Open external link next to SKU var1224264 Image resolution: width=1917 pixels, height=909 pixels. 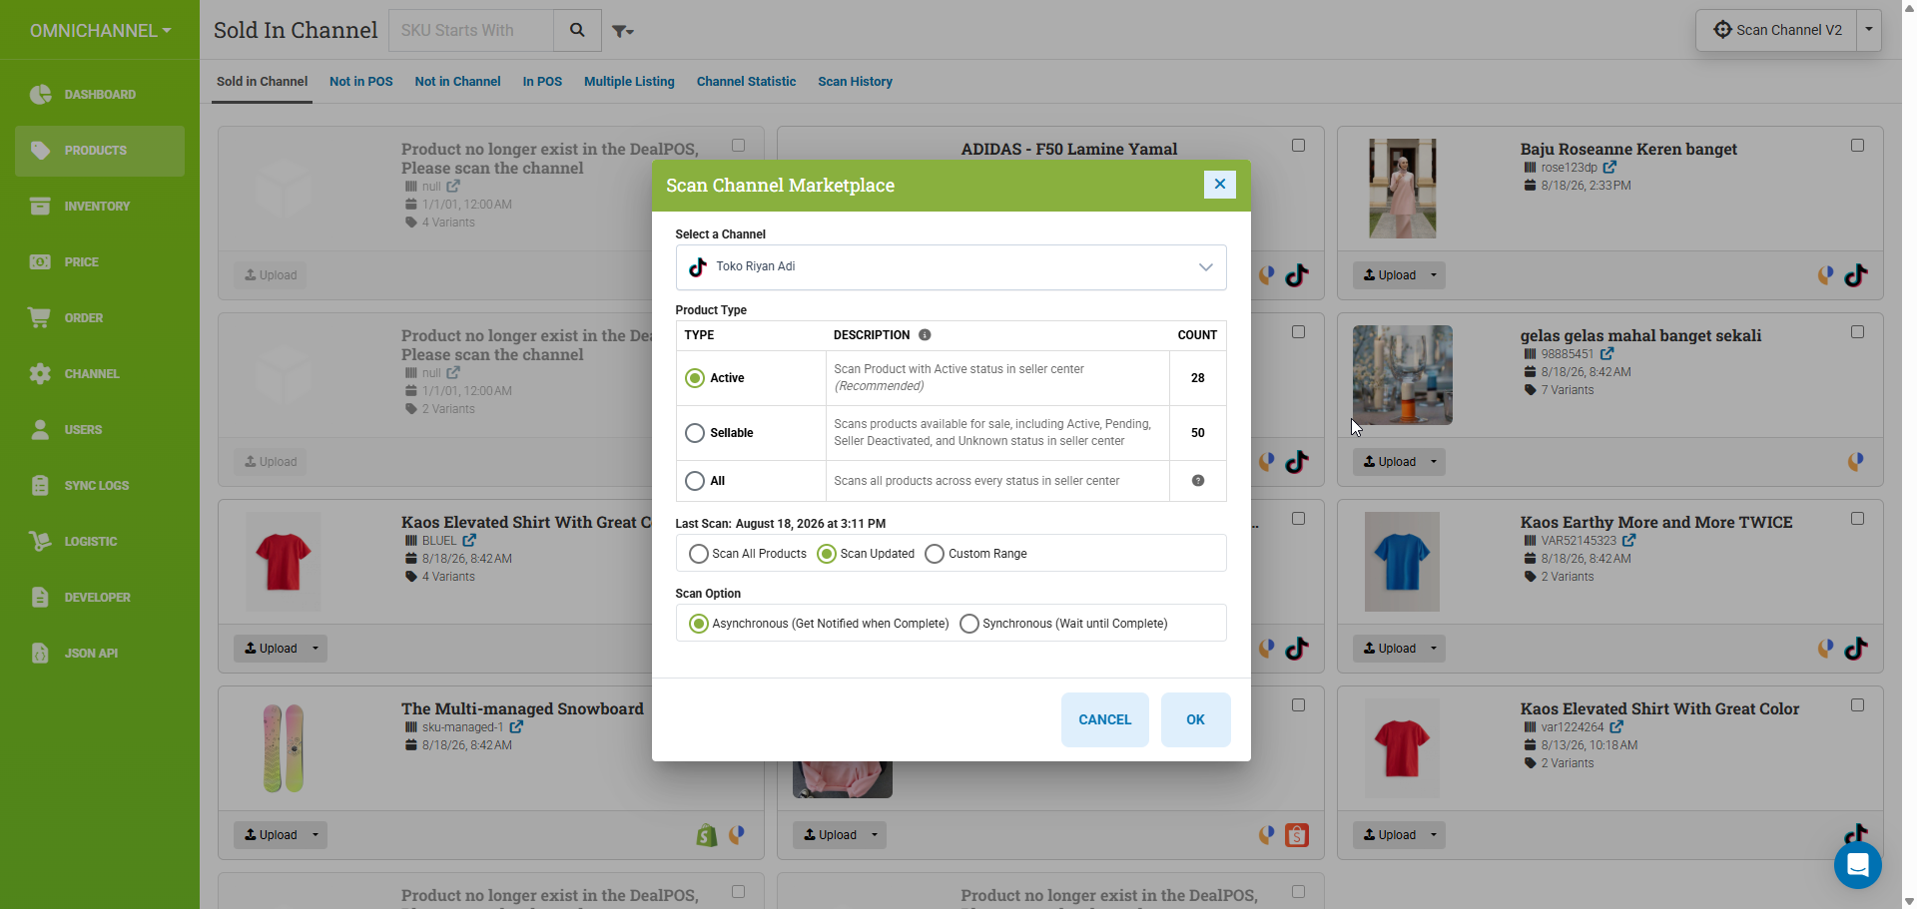[x=1616, y=727]
